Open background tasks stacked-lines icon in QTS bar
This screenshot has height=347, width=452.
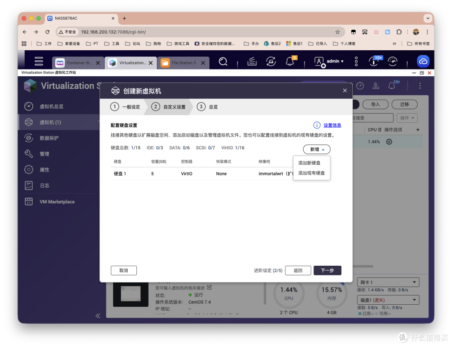coord(252,62)
